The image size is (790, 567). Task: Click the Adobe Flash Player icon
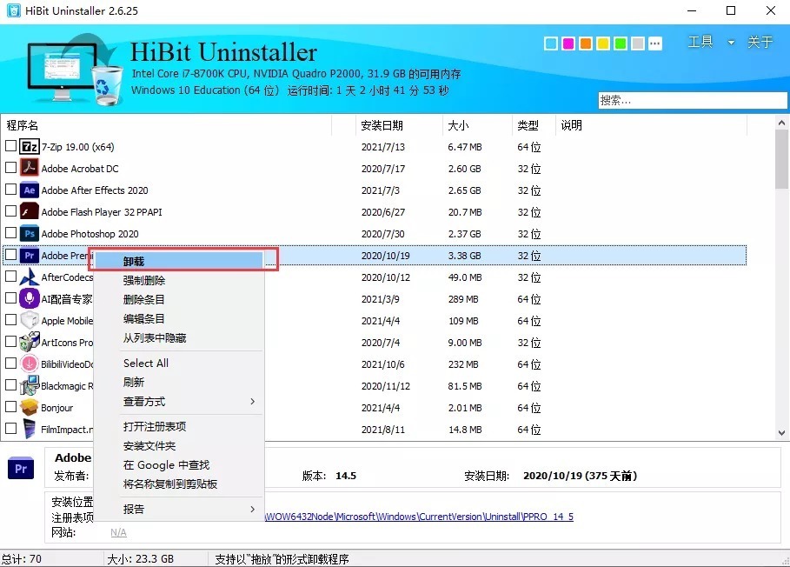pyautogui.click(x=30, y=211)
